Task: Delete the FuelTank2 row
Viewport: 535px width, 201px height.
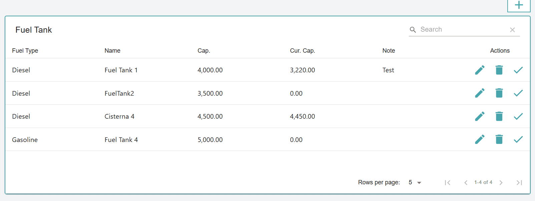Action: pyautogui.click(x=499, y=93)
